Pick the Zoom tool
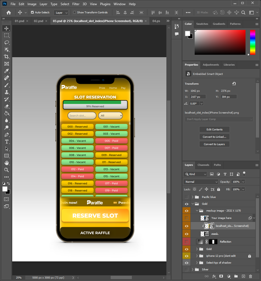The width and height of the screenshot is (261, 281). coord(7,170)
